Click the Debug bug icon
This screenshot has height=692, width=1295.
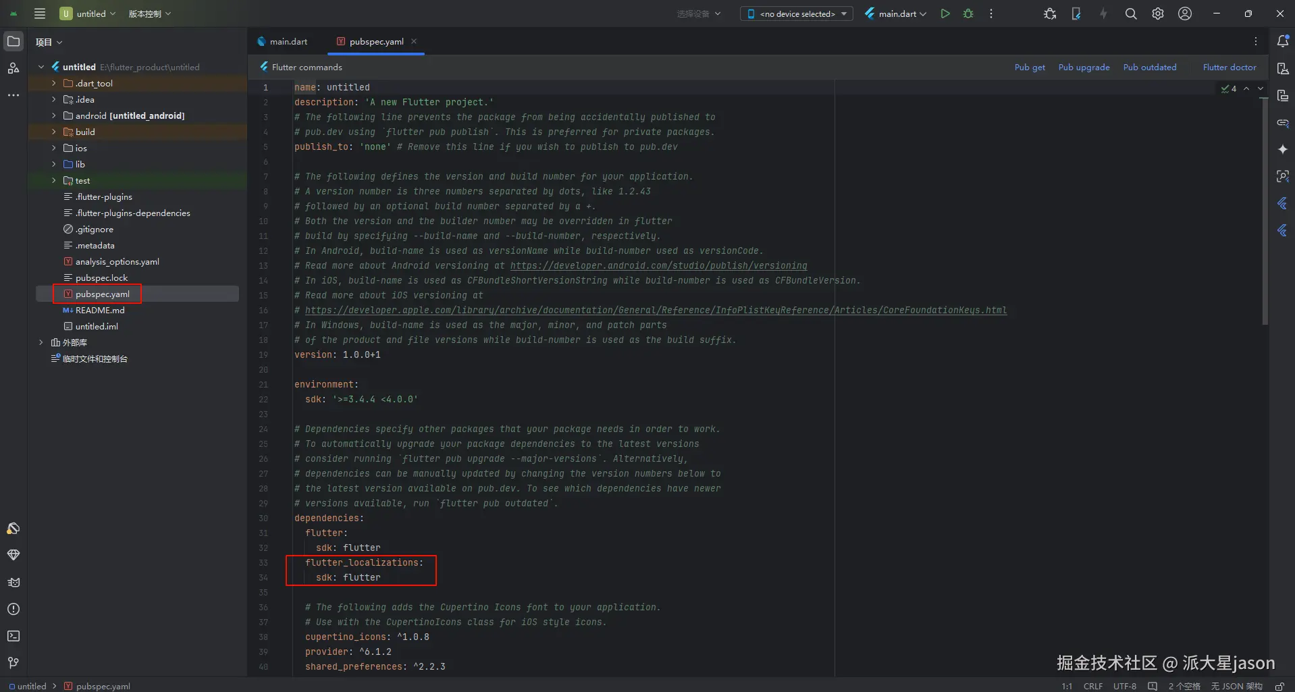tap(968, 14)
